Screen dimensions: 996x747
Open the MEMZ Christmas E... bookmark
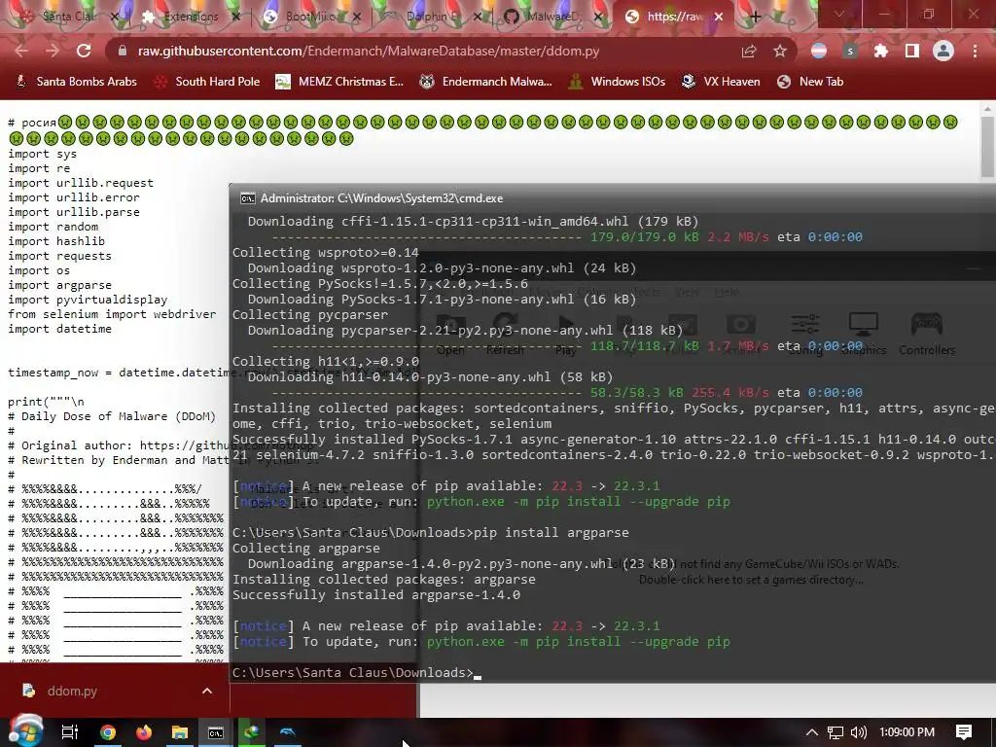pos(339,82)
